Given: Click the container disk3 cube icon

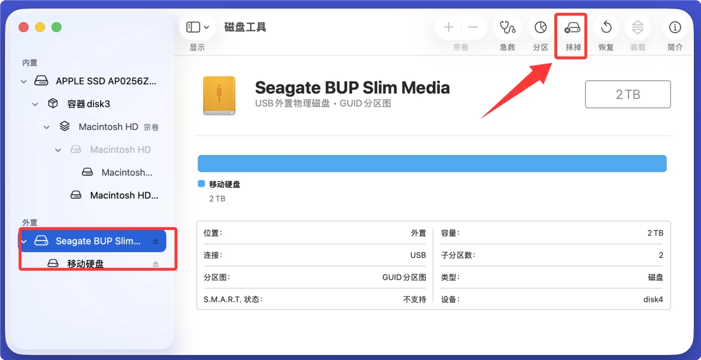Looking at the screenshot, I should pos(53,103).
